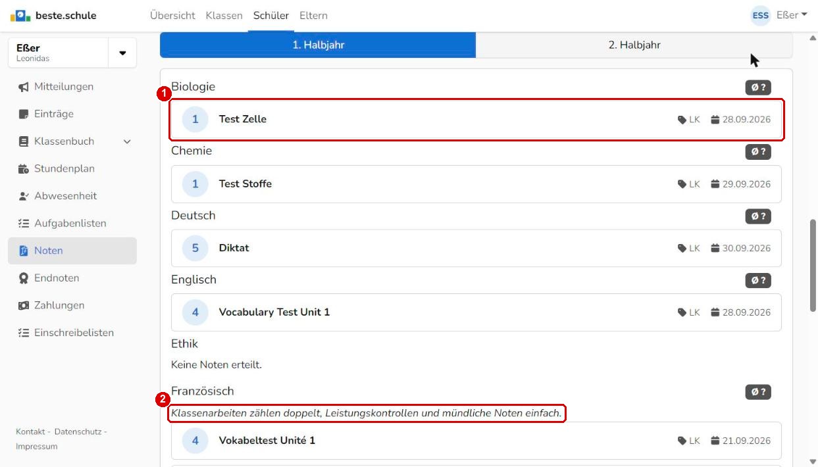
Task: Click the Deutsch average badge
Action: [x=758, y=216]
